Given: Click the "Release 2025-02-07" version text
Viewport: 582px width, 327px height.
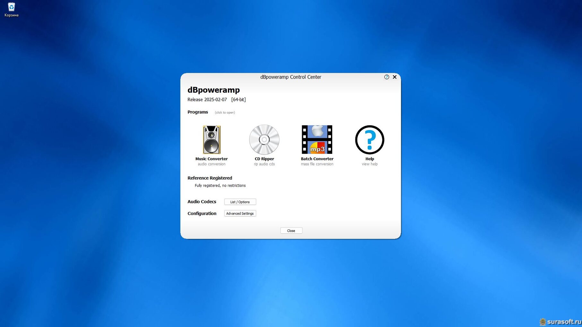Looking at the screenshot, I should [x=207, y=100].
